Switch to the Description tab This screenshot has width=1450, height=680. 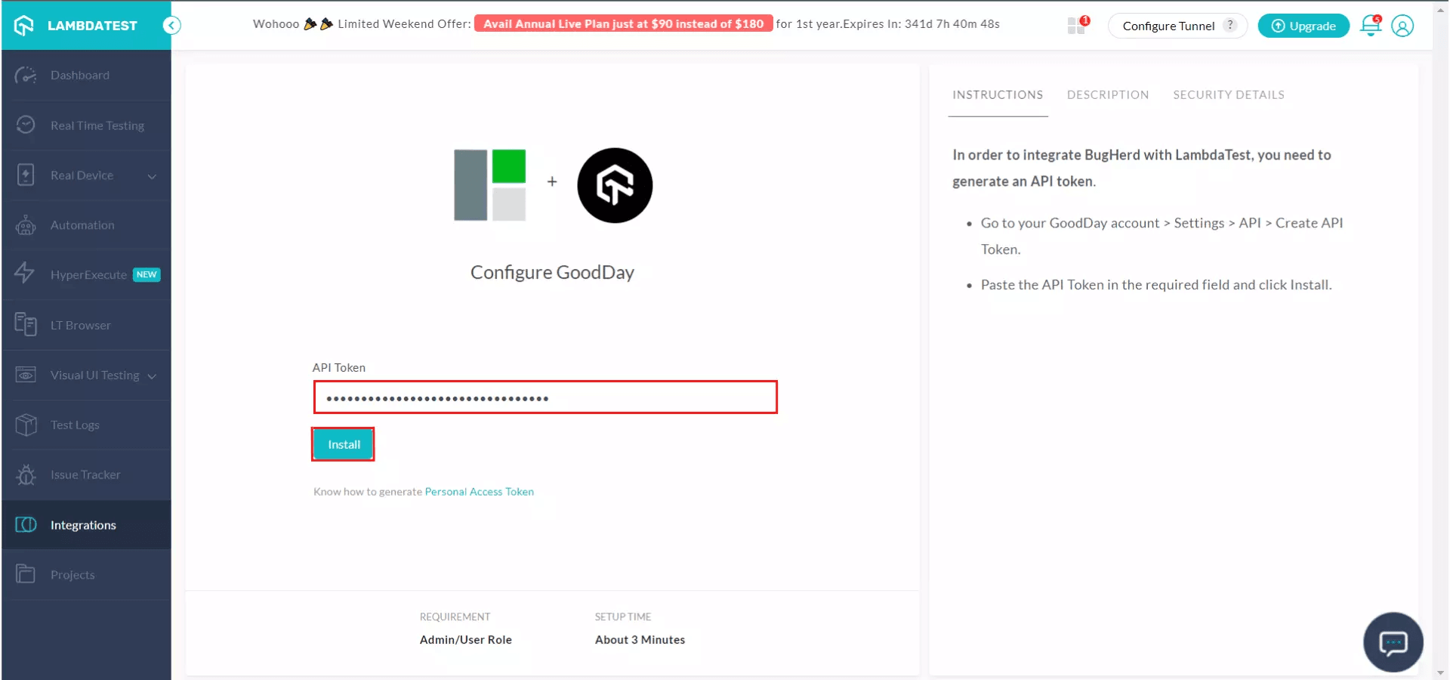coord(1108,94)
